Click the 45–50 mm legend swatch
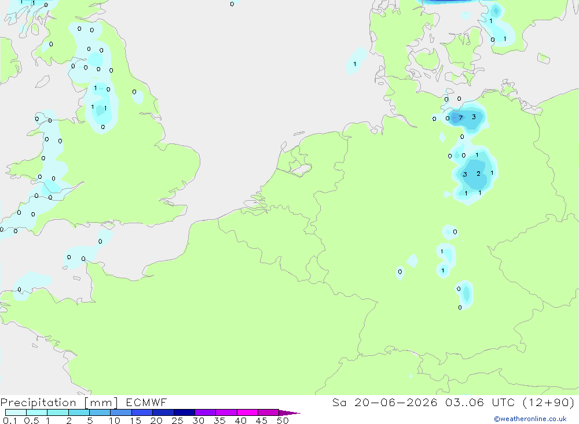This screenshot has height=424, width=579. [269, 412]
